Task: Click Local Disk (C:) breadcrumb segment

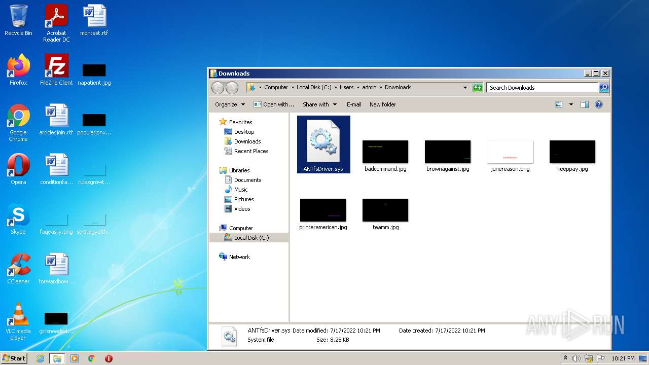Action: [x=314, y=88]
